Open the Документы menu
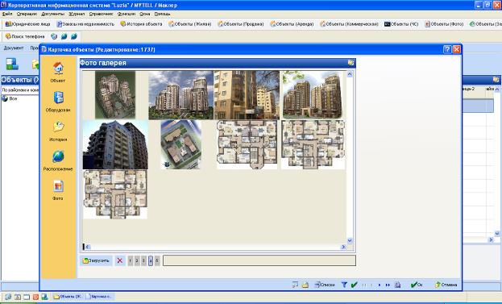 coord(53,14)
